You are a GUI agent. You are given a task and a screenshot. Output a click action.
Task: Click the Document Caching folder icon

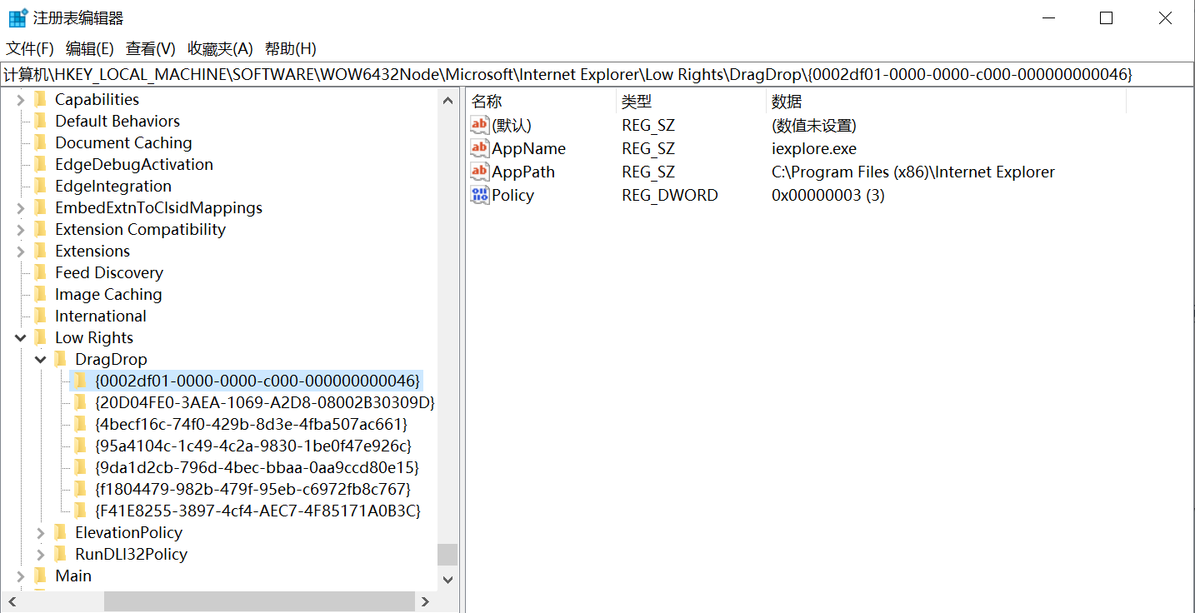click(x=40, y=142)
